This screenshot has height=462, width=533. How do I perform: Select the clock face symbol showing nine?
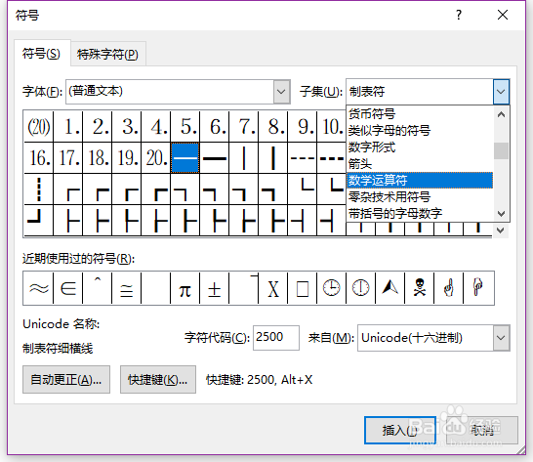click(x=332, y=288)
